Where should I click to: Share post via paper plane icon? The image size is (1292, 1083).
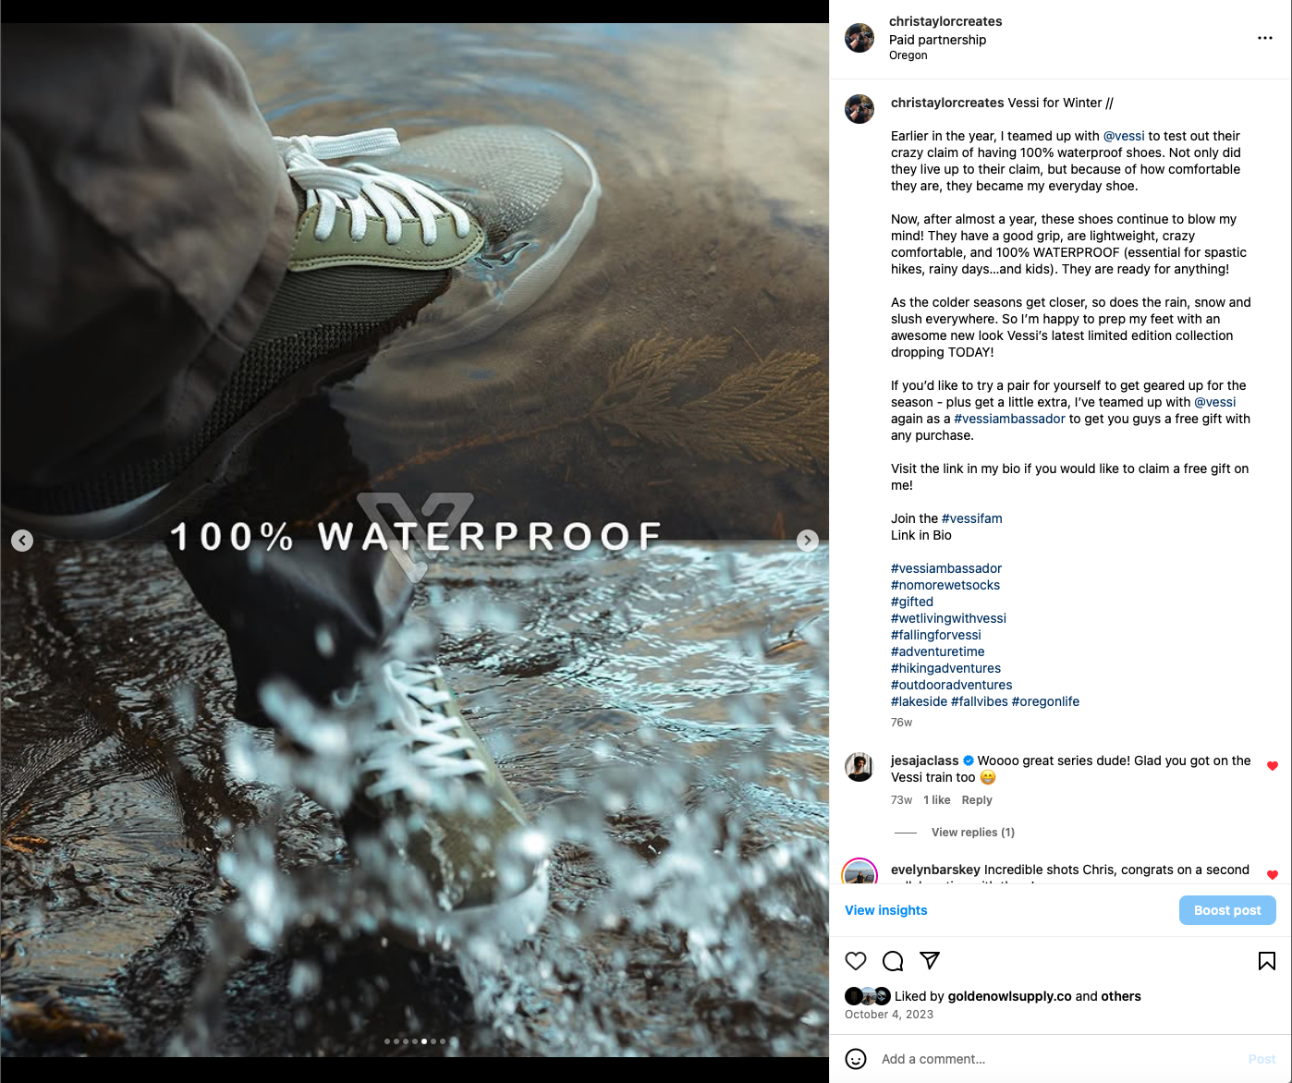(930, 961)
